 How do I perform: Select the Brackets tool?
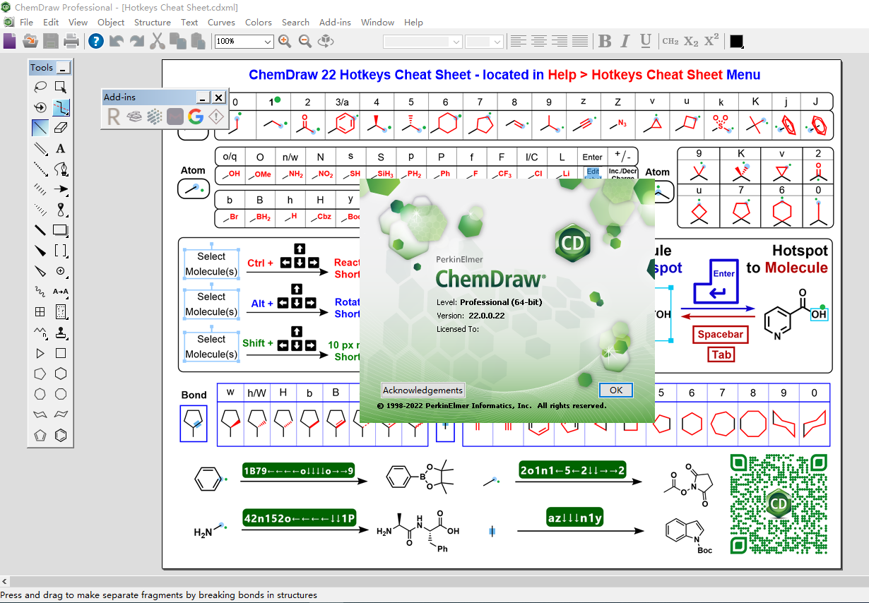(x=61, y=251)
